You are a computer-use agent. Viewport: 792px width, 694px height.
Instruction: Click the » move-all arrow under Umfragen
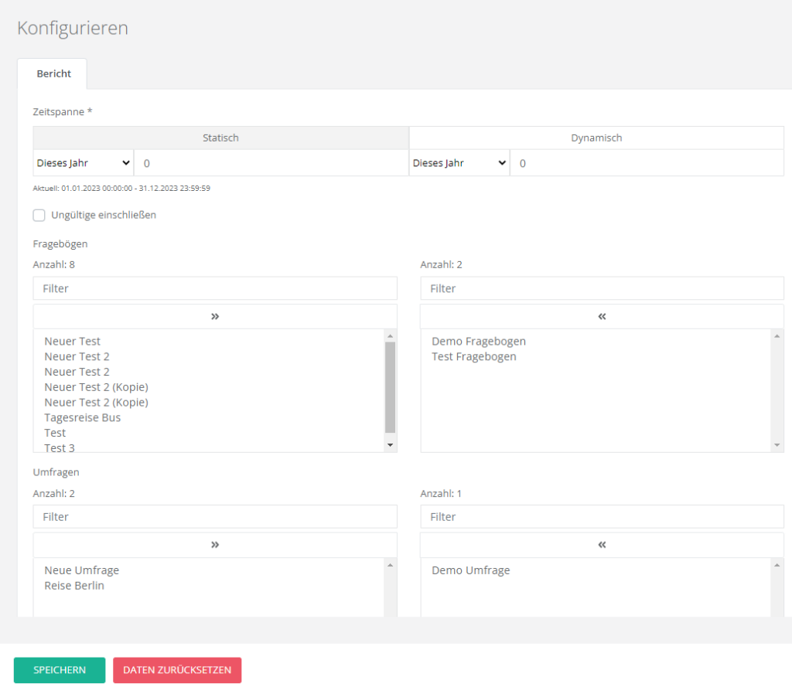pyautogui.click(x=215, y=545)
